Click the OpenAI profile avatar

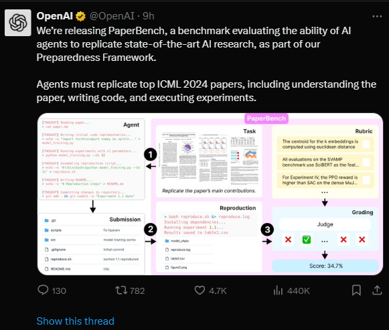tap(18, 23)
